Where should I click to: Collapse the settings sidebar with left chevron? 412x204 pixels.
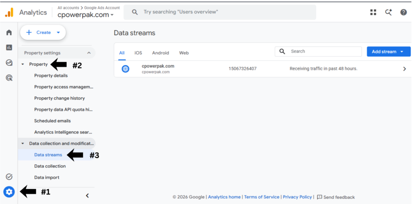tap(87, 196)
